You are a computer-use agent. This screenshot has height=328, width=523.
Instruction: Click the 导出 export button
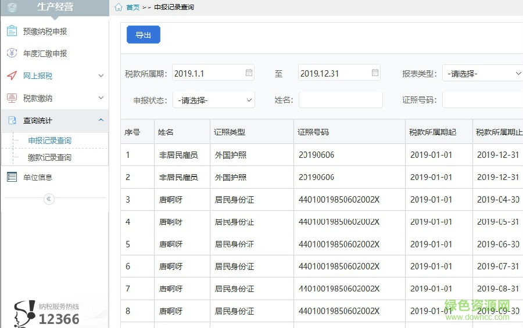(x=144, y=35)
